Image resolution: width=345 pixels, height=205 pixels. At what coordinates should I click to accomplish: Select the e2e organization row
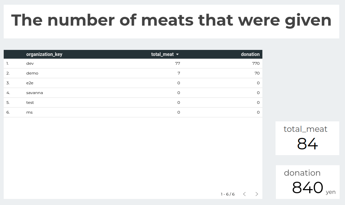point(133,83)
